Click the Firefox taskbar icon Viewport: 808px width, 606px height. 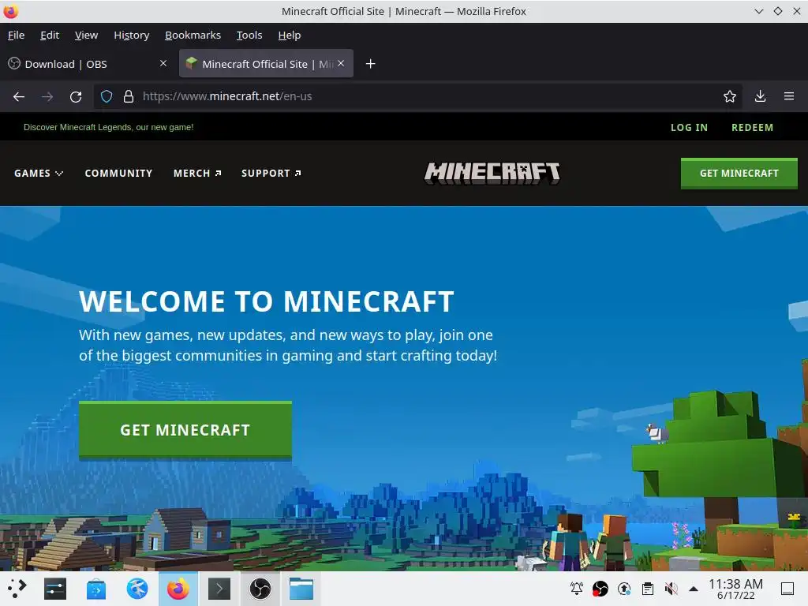point(178,589)
